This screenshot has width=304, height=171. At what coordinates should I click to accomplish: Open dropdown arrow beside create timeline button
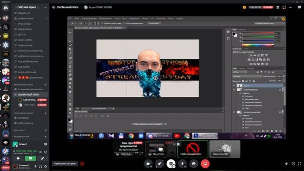click(166, 124)
